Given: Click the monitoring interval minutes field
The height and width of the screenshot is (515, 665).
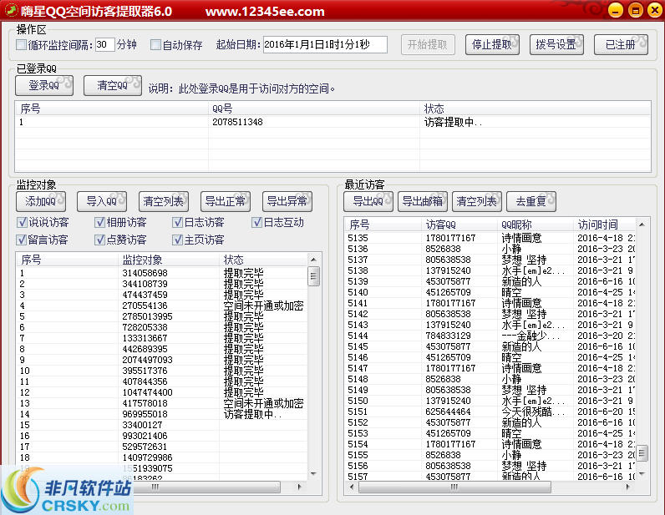Looking at the screenshot, I should [104, 44].
